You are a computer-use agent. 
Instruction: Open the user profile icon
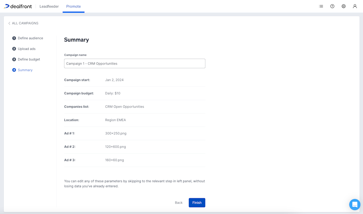355,6
